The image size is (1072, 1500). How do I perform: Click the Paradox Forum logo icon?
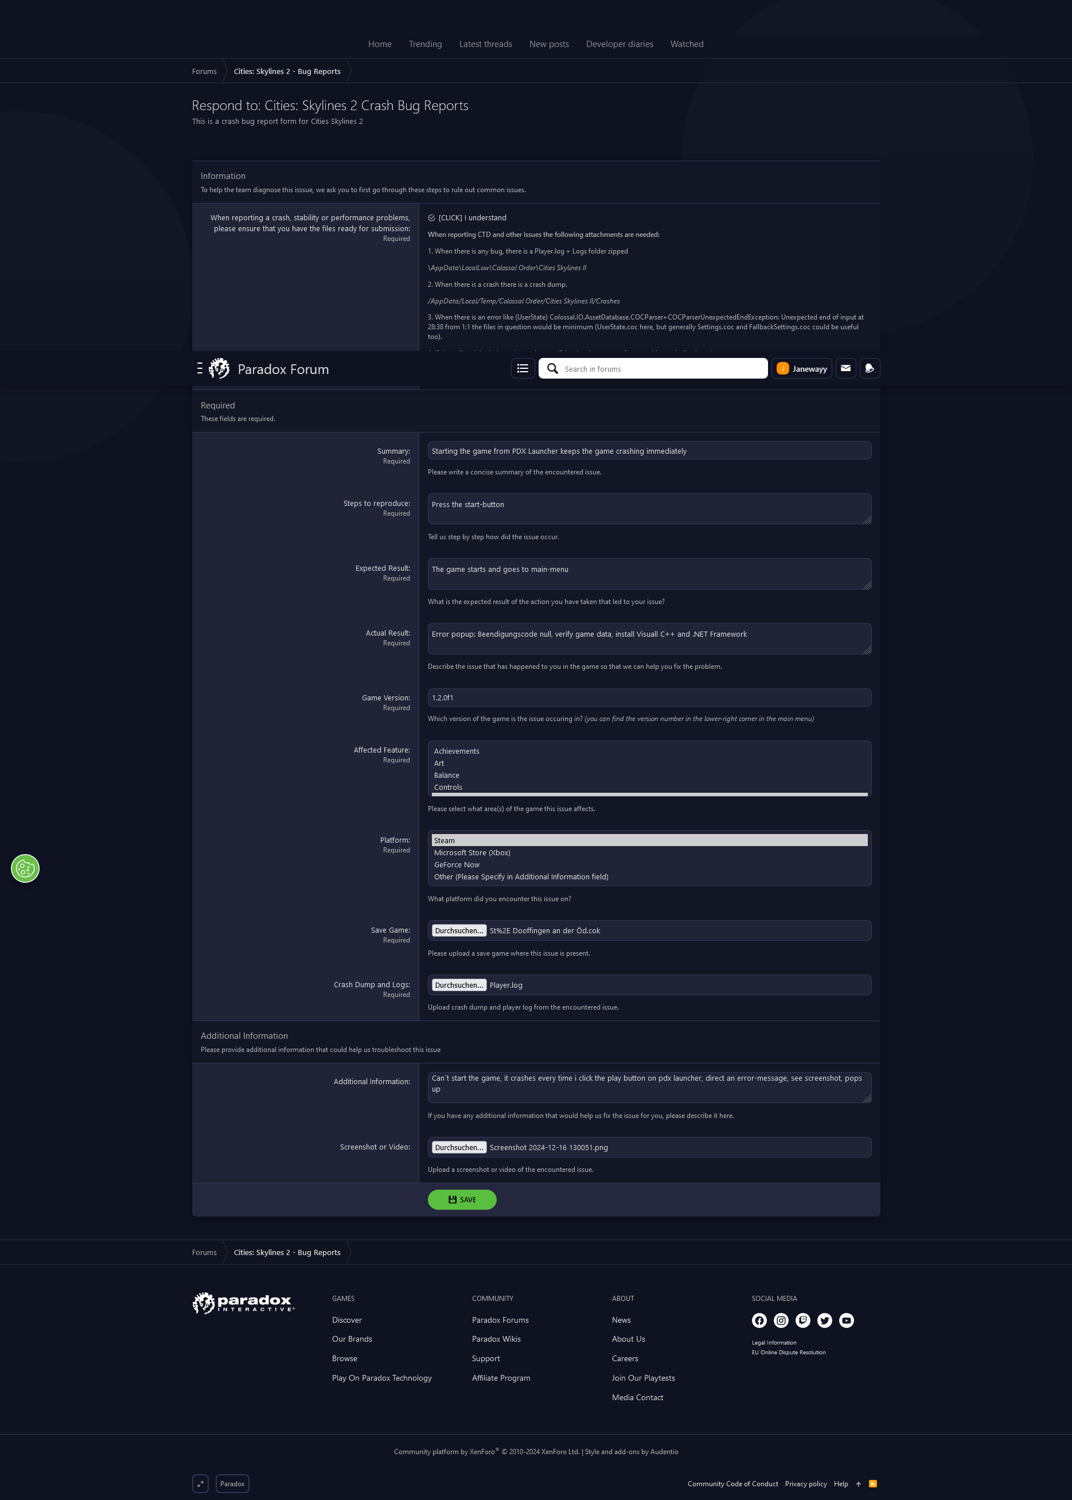pos(219,368)
